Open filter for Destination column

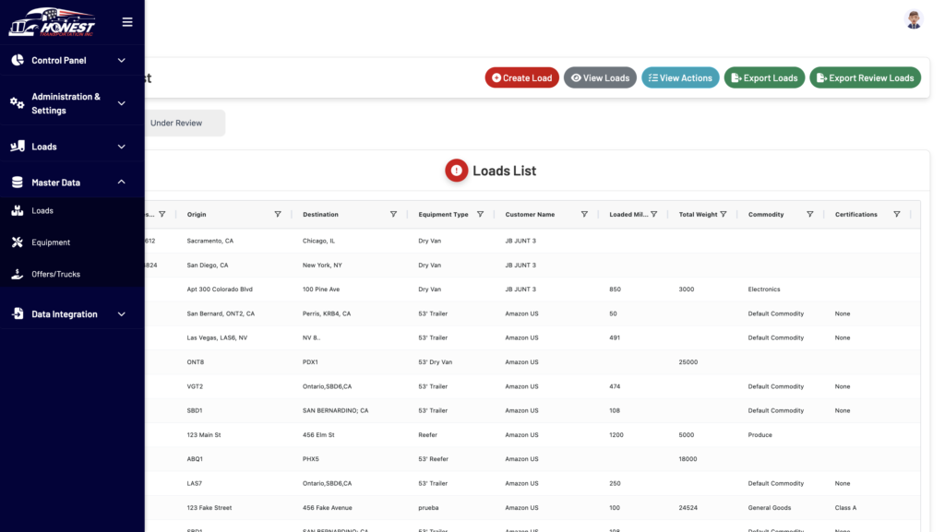tap(393, 215)
